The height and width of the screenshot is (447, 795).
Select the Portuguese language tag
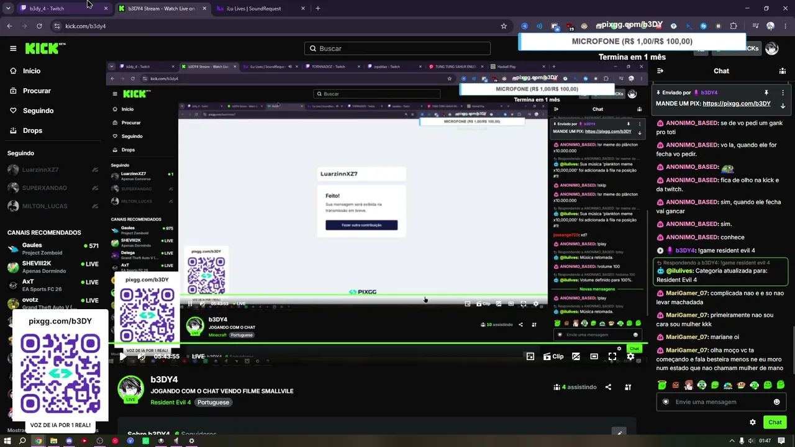[x=213, y=402]
